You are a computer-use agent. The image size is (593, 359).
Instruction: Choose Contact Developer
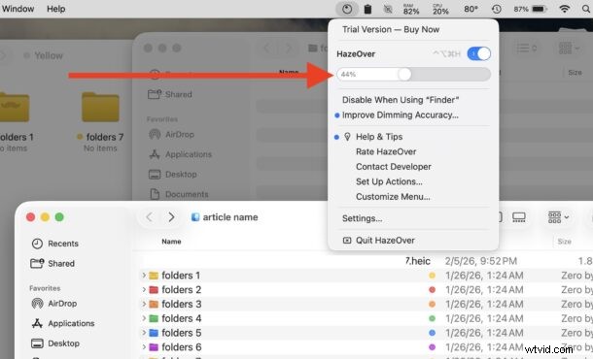coord(394,167)
